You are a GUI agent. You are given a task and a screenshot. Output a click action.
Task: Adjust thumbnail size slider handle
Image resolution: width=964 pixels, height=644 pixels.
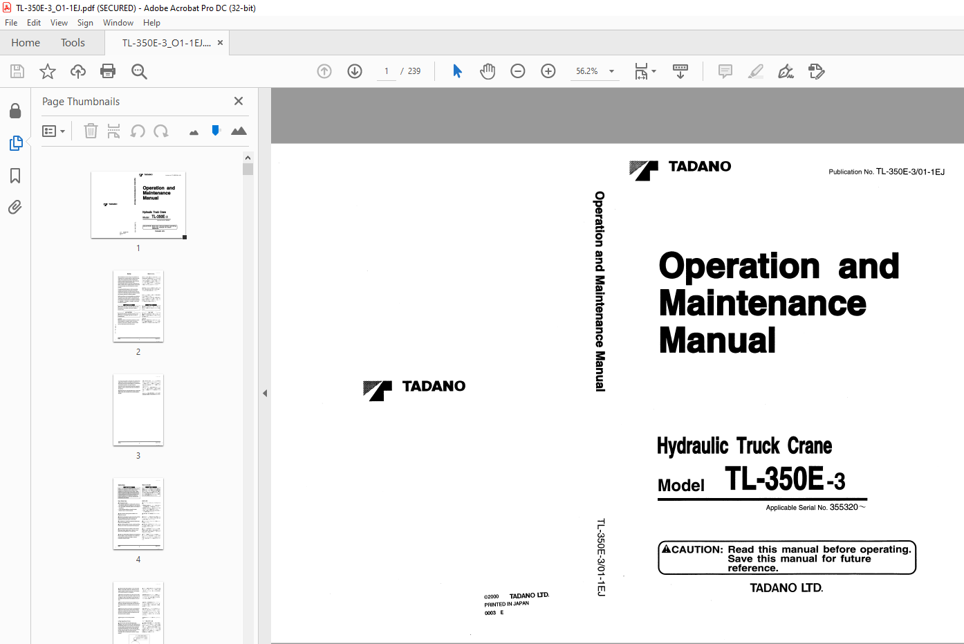(216, 130)
